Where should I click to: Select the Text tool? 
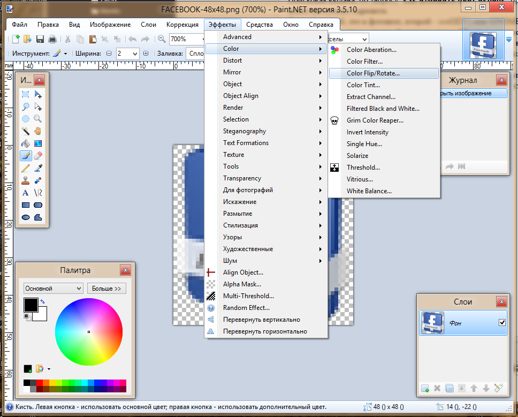click(x=26, y=193)
